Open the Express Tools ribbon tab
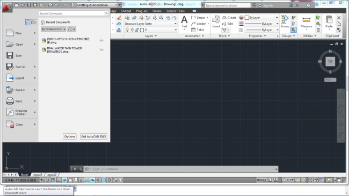 (x=176, y=11)
